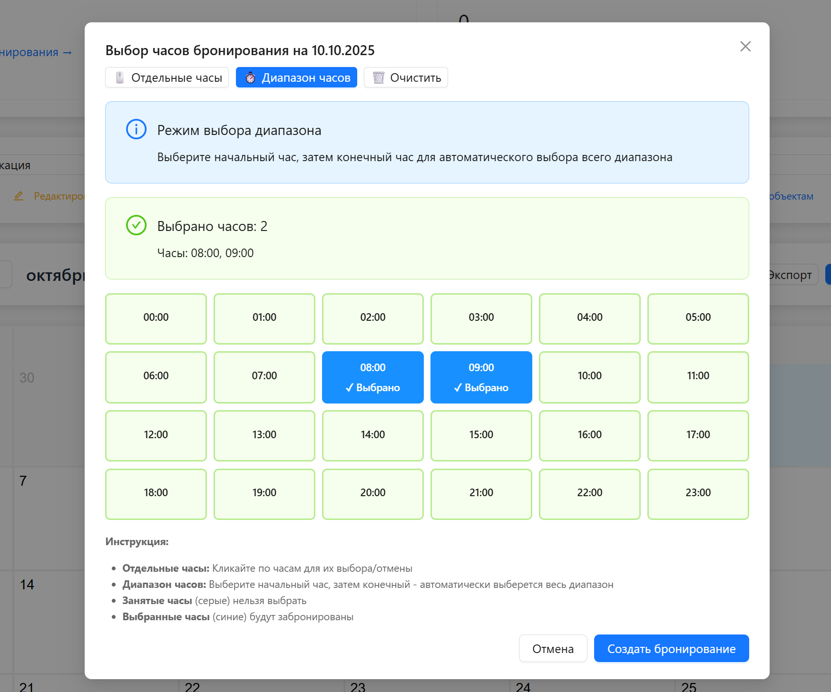Screen dimensions: 831x692
Task: Select the 10:00 time slot
Action: 589,377
